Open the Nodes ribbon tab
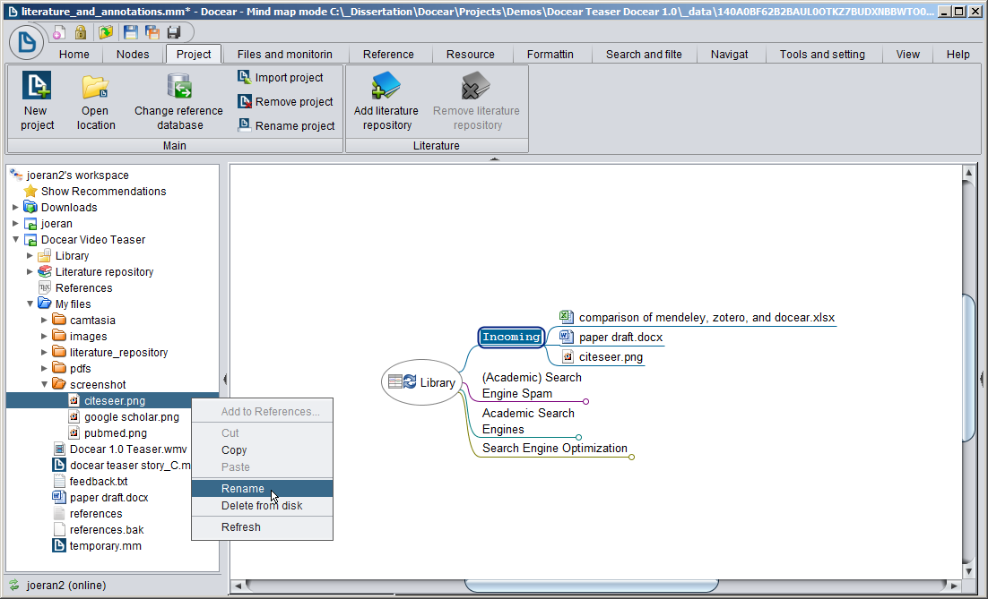Viewport: 988px width, 599px height. pos(133,54)
